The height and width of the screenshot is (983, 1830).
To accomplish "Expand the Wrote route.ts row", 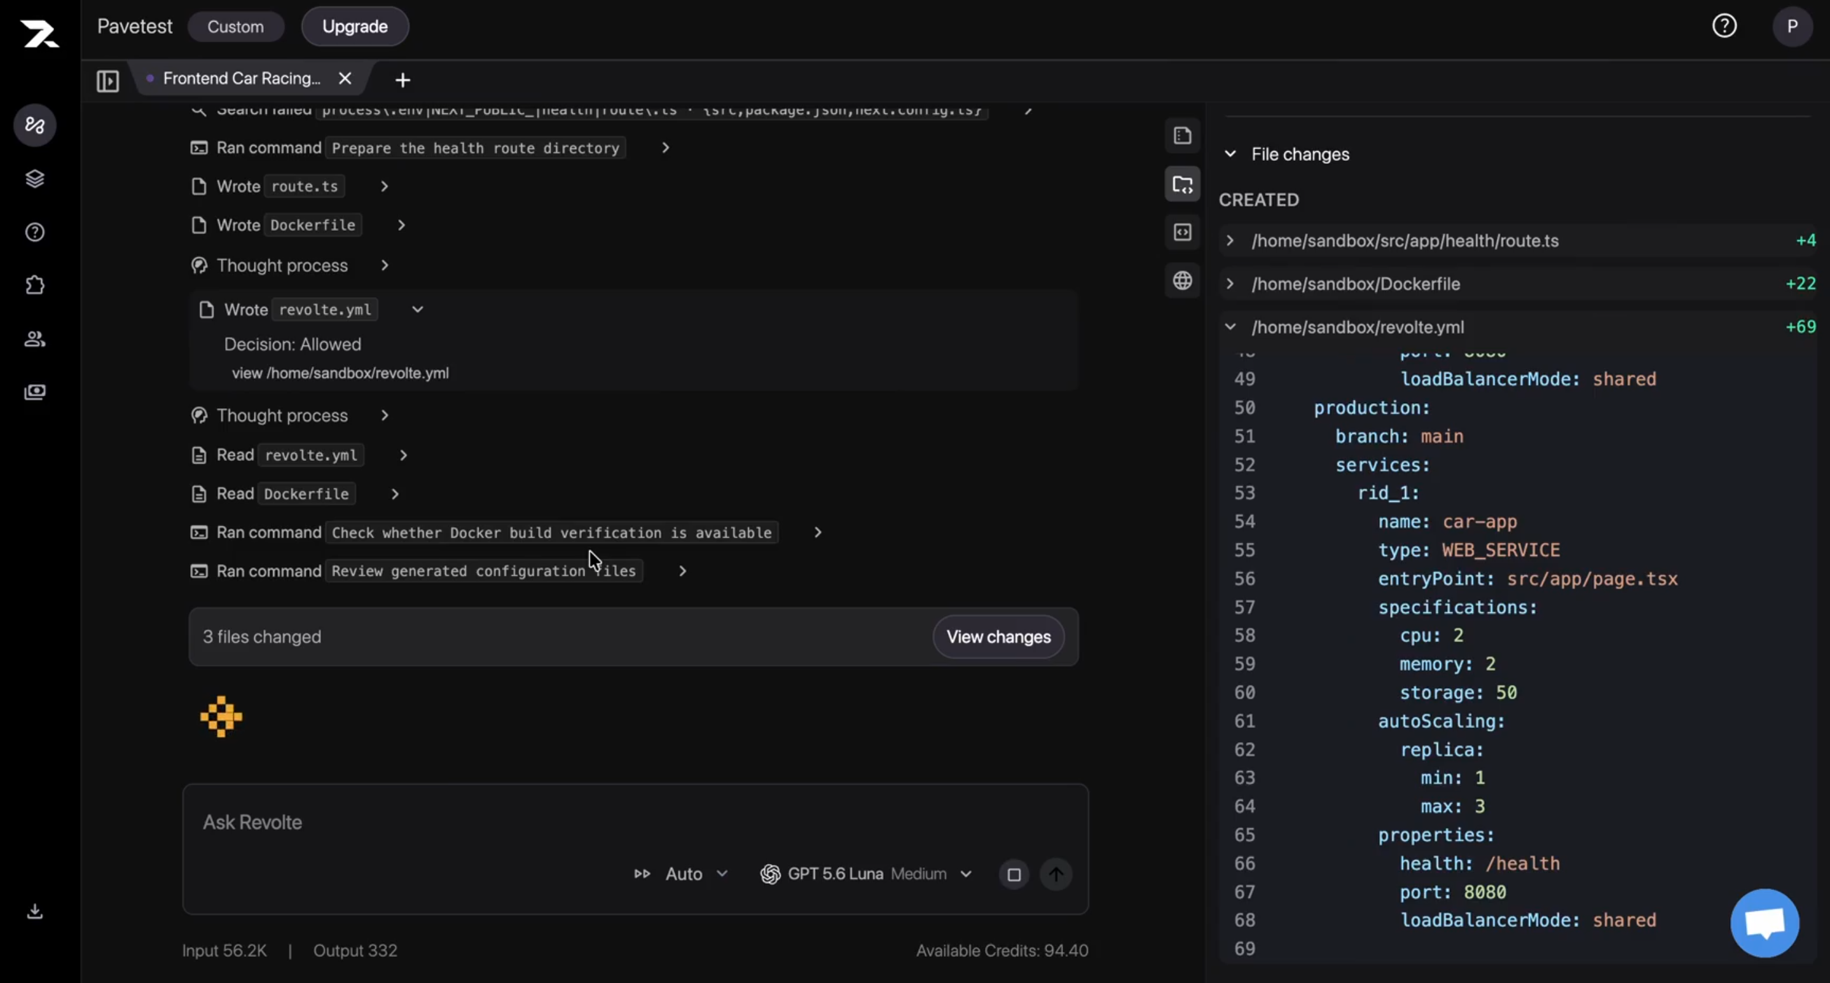I will click(384, 186).
